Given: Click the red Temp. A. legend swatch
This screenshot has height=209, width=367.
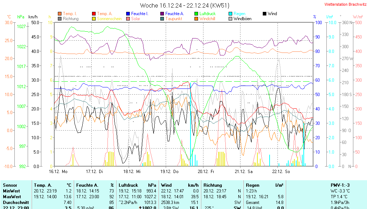Looking at the screenshot, I should [x=94, y=14].
